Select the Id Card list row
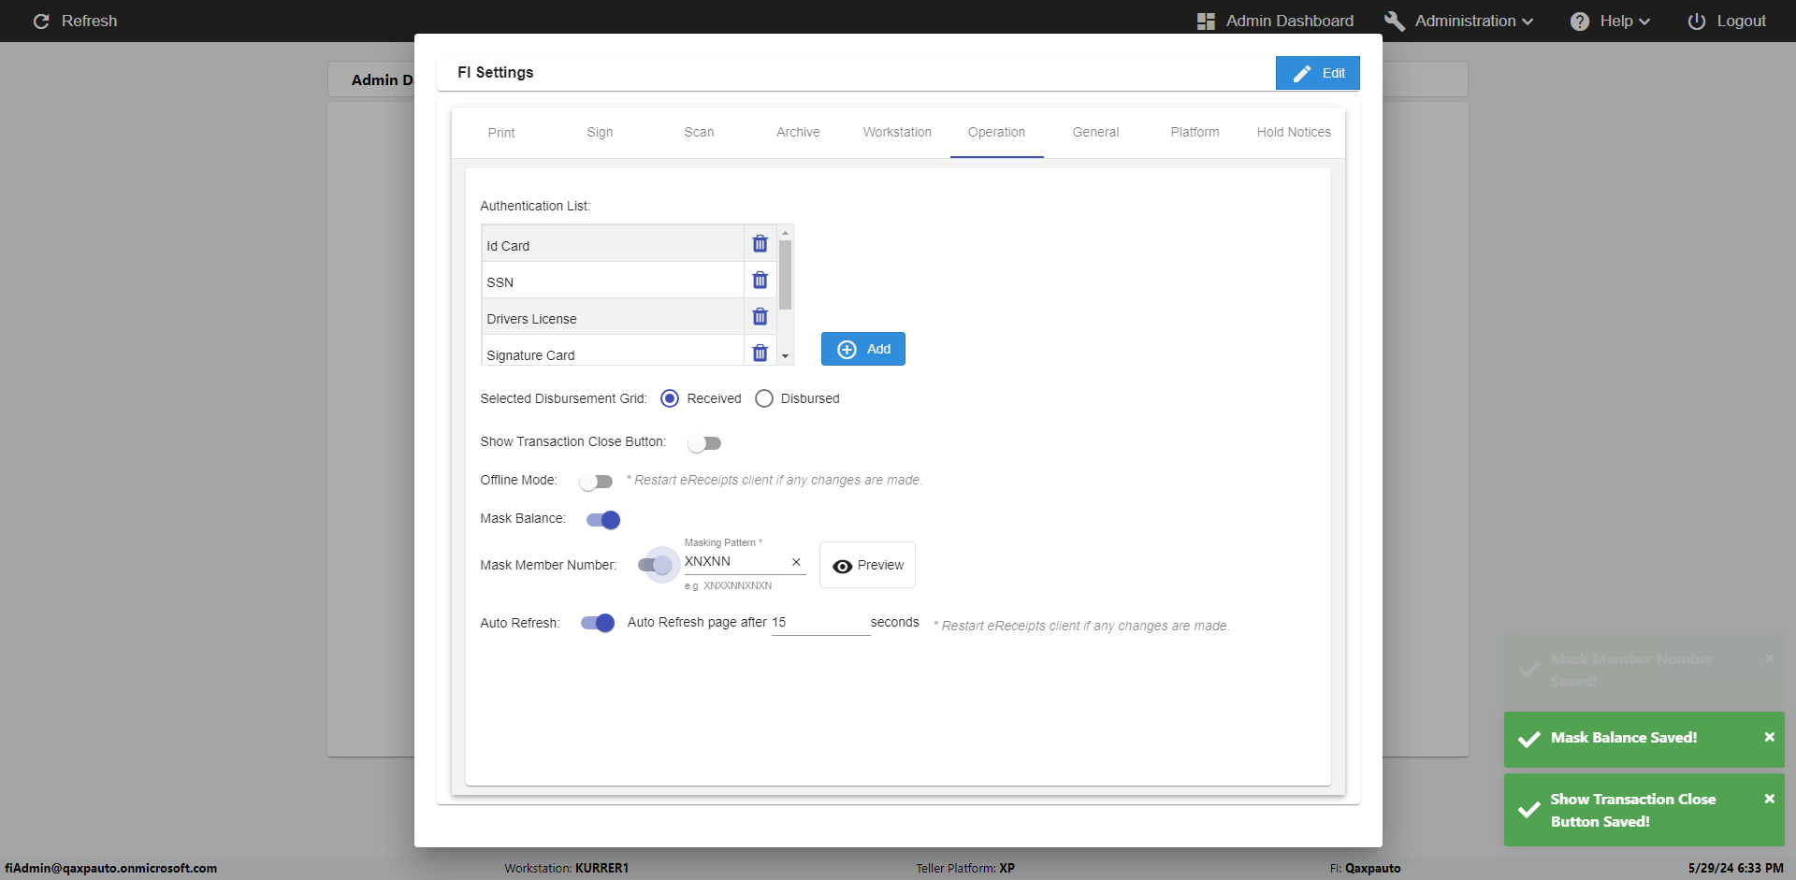The height and width of the screenshot is (880, 1796). pos(612,245)
